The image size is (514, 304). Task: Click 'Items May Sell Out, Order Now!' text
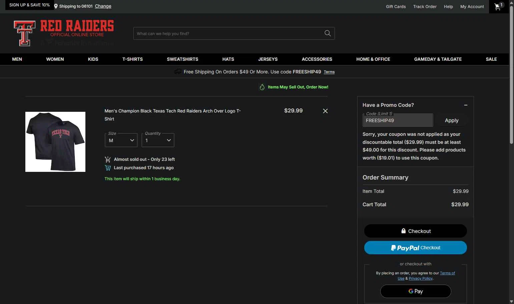click(x=298, y=87)
